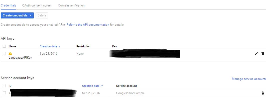This screenshot has width=266, height=100.
Task: Open the Domain verification tab
Action: (71, 5)
